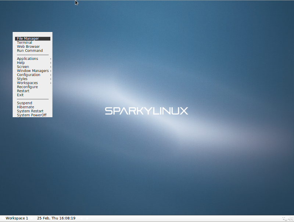
Task: Click the next workspace arrow right of Workspace 1
Action: [32, 218]
